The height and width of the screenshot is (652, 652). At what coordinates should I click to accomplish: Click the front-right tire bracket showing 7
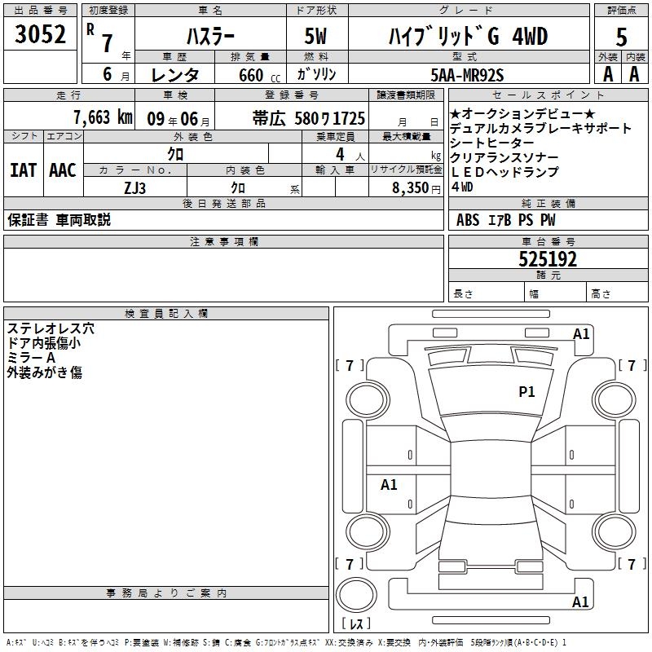[x=632, y=365]
